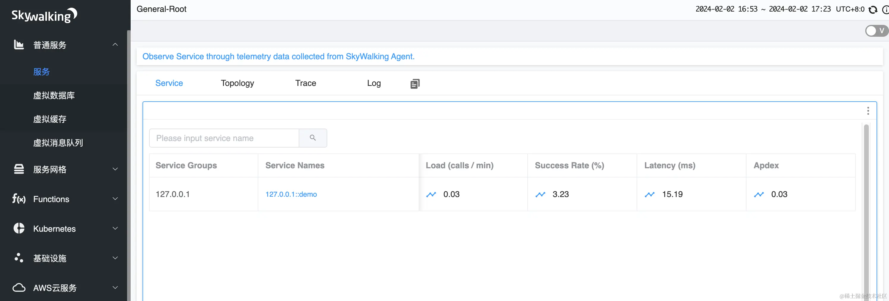This screenshot has width=889, height=301.
Task: Switch to the Trace tab
Action: 306,83
